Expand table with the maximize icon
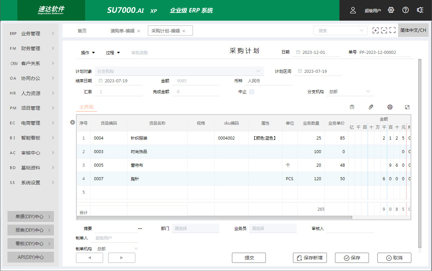Image resolution: width=432 pixels, height=271 pixels. click(x=407, y=107)
